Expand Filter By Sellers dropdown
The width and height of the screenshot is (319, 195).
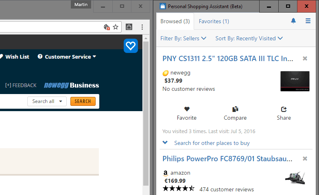tap(183, 38)
